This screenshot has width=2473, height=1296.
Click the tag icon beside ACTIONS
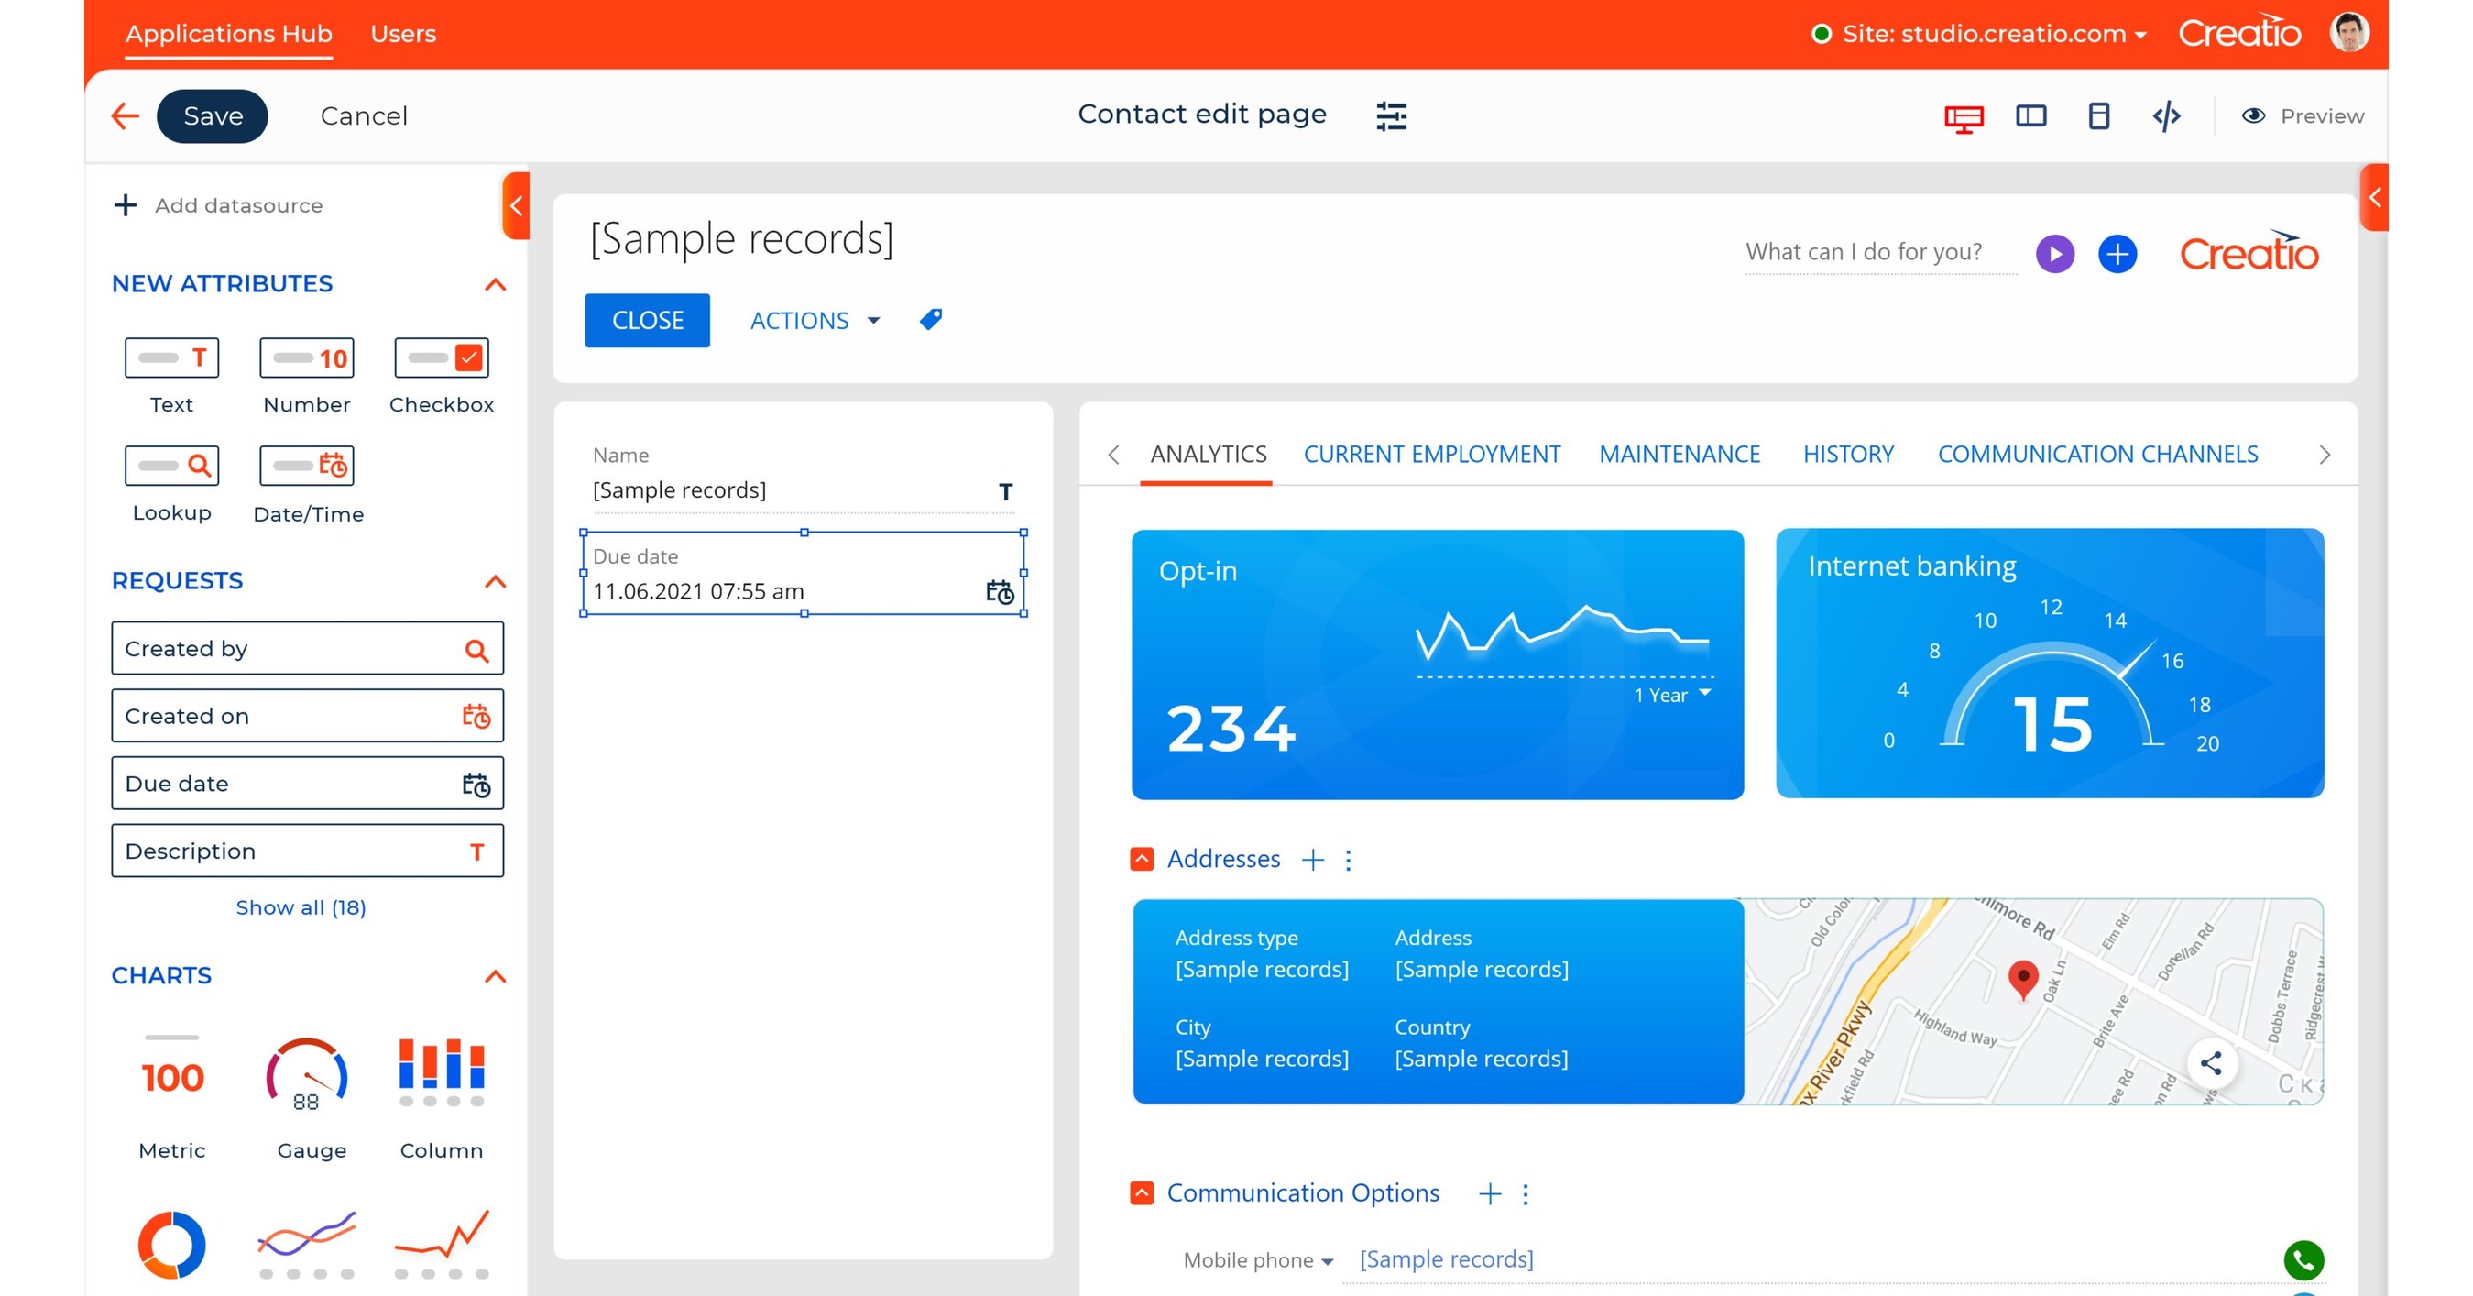tap(929, 319)
